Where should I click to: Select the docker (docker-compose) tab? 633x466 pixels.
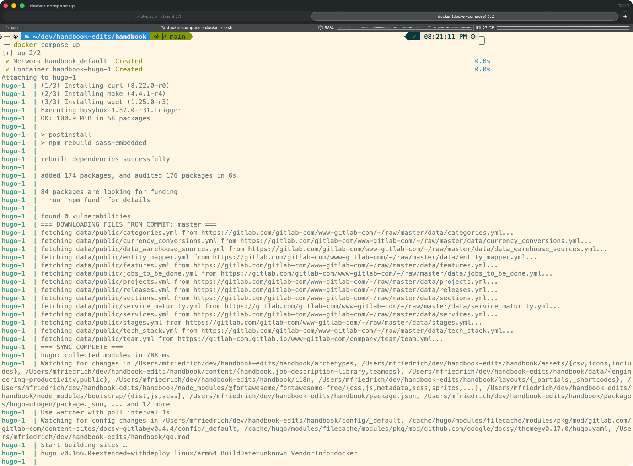[465, 16]
